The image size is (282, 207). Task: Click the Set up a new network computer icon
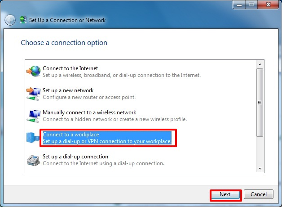click(x=34, y=94)
